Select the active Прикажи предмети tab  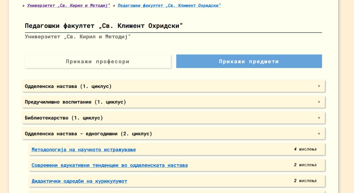pyautogui.click(x=249, y=61)
